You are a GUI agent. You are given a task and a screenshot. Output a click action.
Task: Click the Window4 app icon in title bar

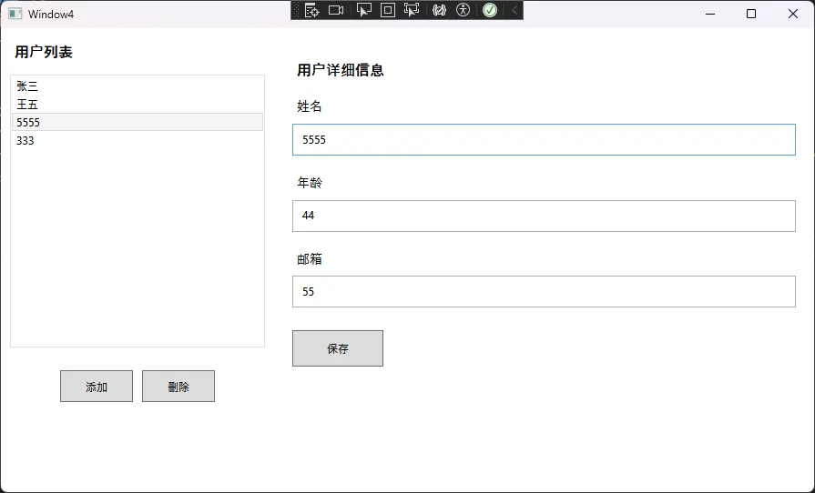pyautogui.click(x=15, y=14)
